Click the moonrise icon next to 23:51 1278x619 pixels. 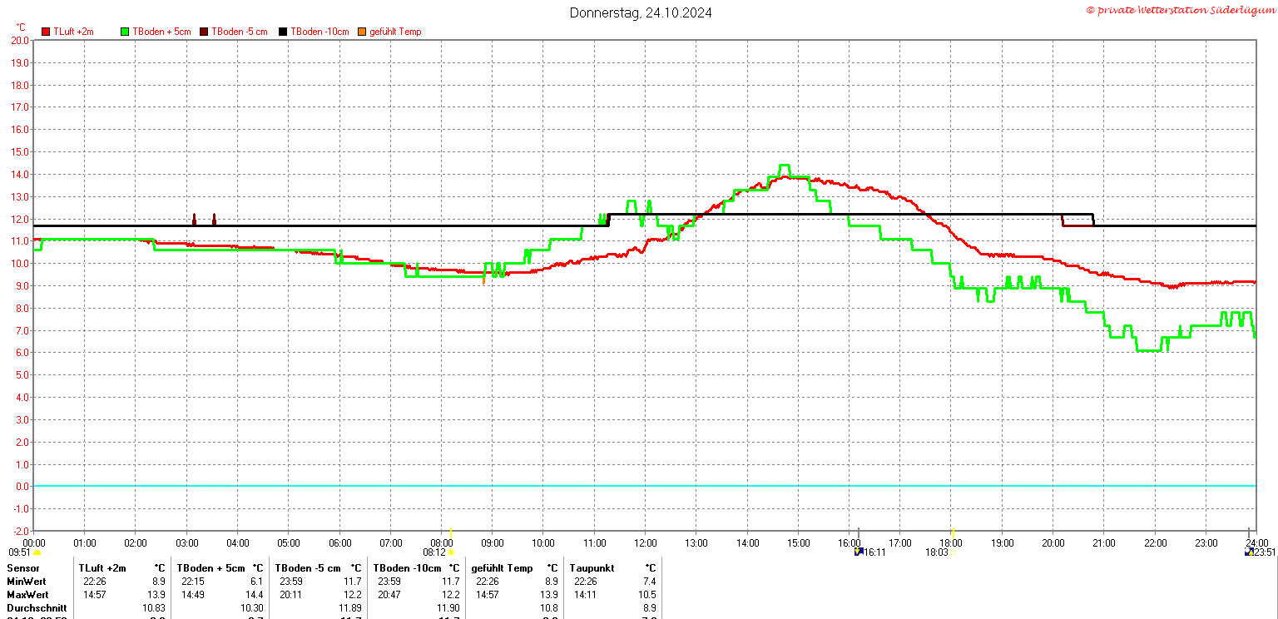1248,552
